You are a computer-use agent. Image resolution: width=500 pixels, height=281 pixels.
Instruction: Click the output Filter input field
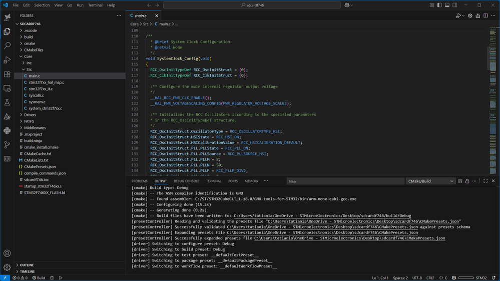coord(345,181)
